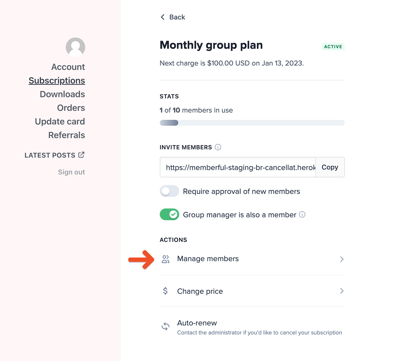The height and width of the screenshot is (361, 393).
Task: Click the external link icon next to Latest Posts
Action: (81, 155)
